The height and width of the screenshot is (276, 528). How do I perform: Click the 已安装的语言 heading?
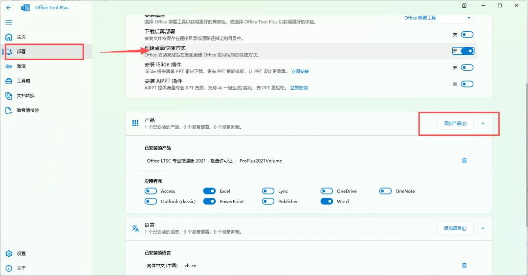[157, 253]
